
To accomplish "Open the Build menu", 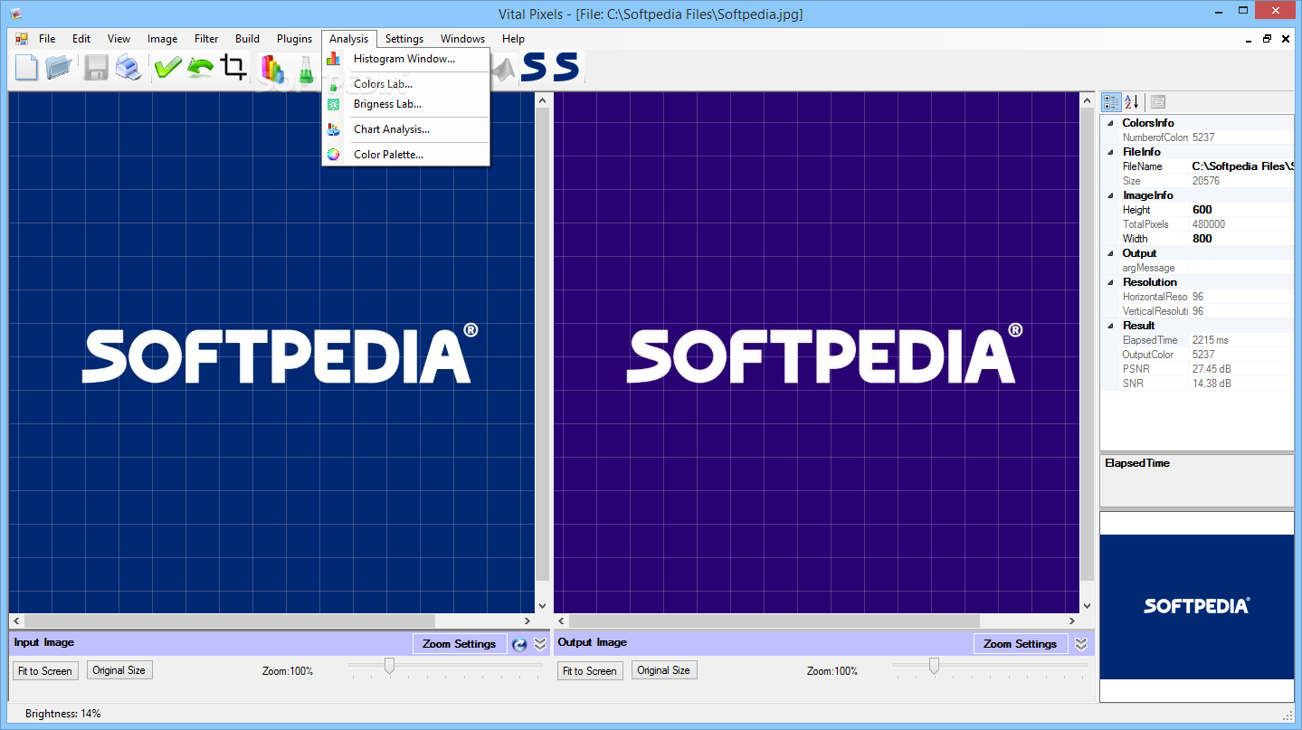I will [247, 39].
